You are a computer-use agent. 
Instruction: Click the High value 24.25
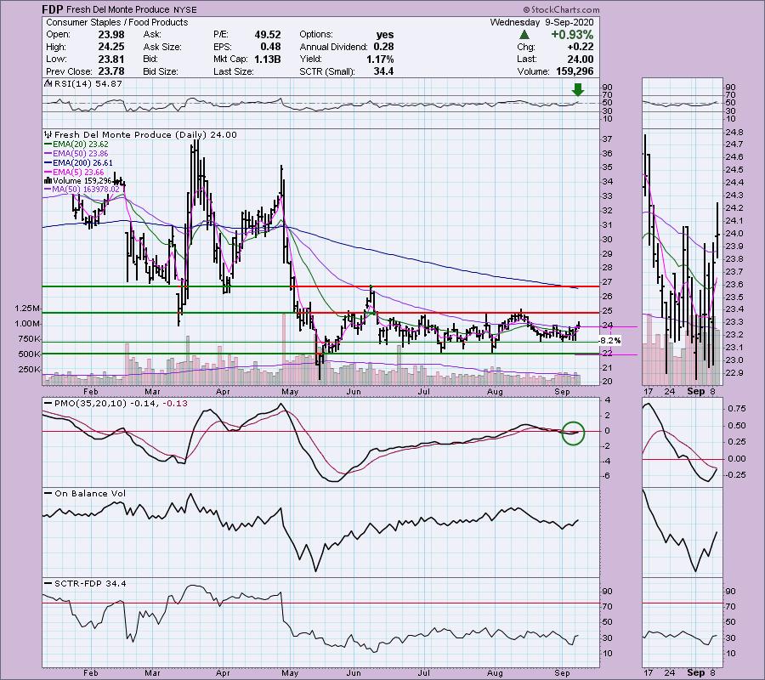pyautogui.click(x=112, y=47)
